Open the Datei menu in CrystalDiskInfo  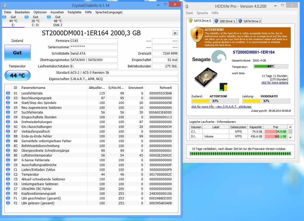(7, 12)
